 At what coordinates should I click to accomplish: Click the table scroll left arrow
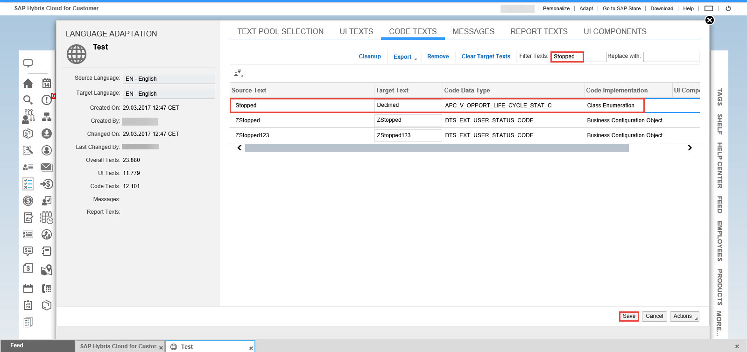point(240,148)
